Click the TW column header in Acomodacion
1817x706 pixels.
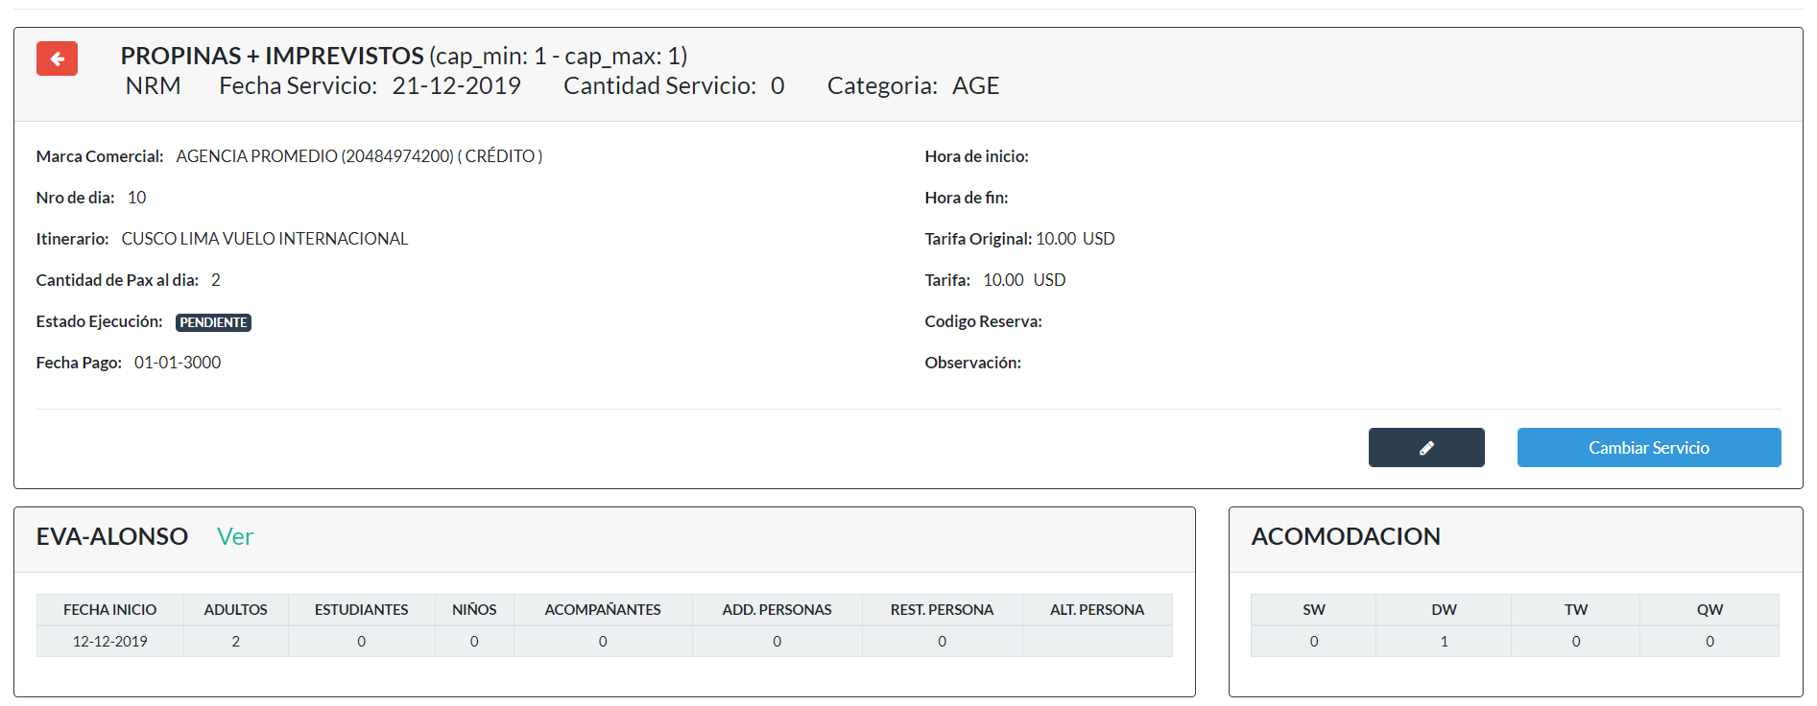pyautogui.click(x=1575, y=610)
